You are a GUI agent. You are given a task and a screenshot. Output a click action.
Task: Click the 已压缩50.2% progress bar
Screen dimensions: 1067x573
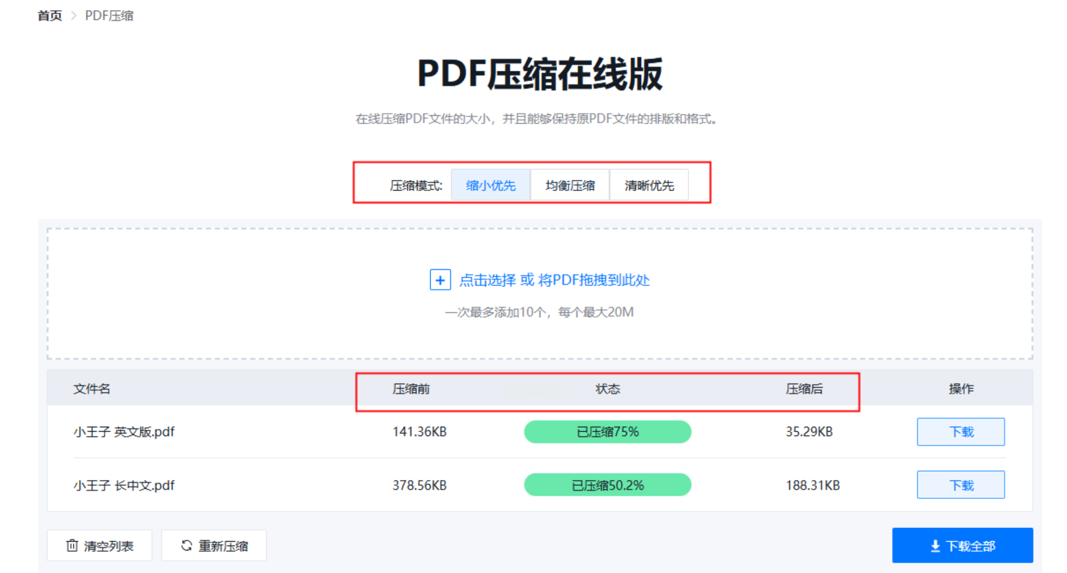(607, 485)
